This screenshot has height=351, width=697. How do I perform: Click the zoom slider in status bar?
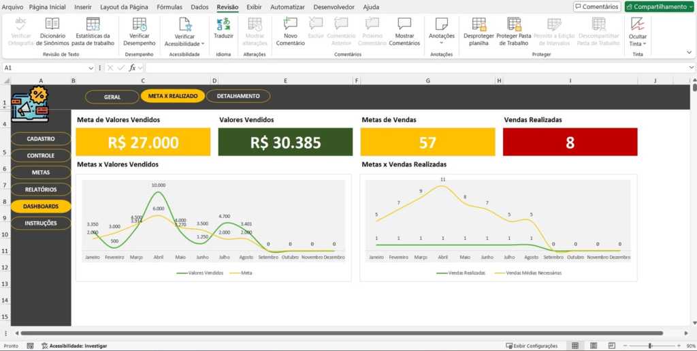click(x=650, y=346)
